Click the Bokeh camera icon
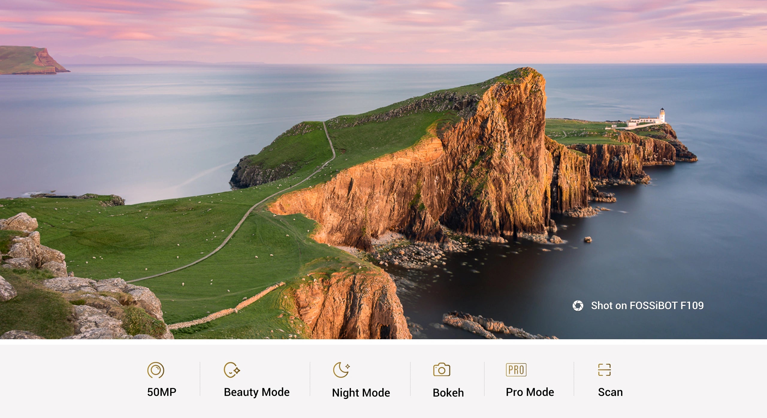The height and width of the screenshot is (418, 767). coord(441,370)
